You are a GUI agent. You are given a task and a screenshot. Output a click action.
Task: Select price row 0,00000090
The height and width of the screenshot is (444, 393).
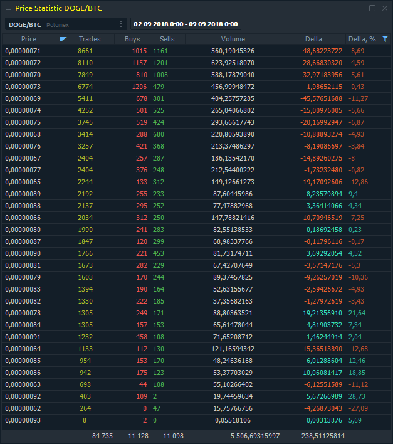196,253
